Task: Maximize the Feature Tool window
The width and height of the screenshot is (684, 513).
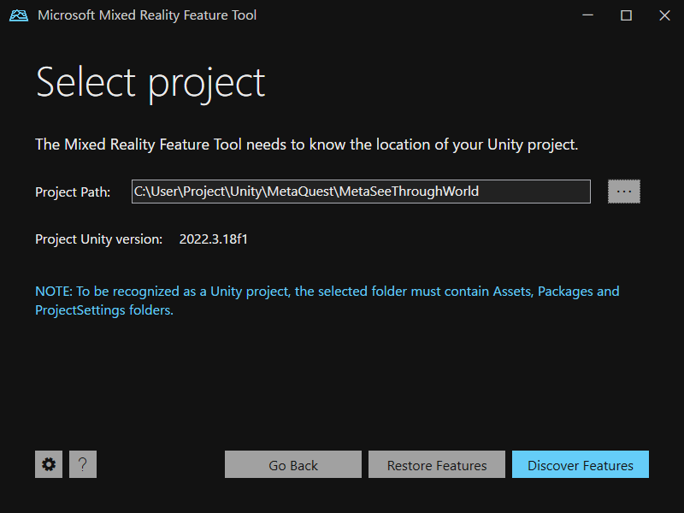Action: [626, 15]
